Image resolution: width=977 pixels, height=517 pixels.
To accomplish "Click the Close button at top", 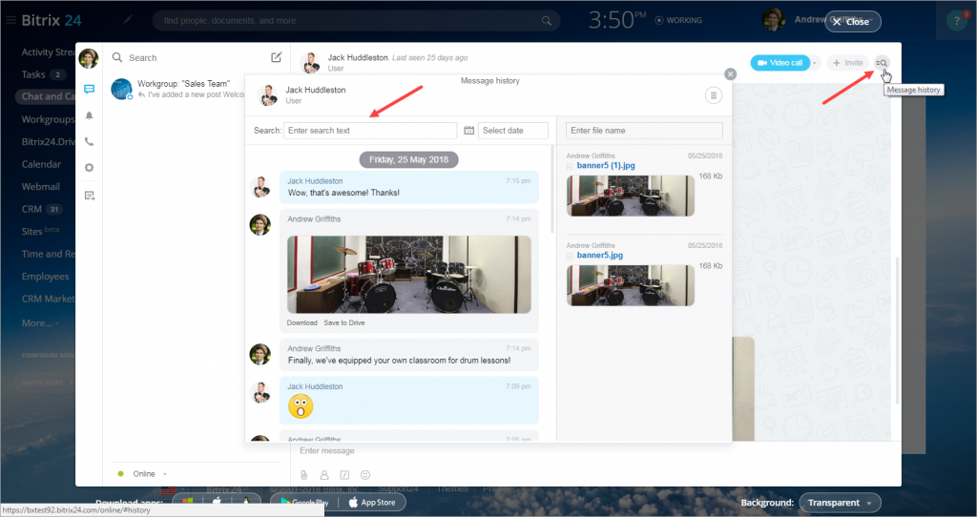I will click(x=852, y=22).
